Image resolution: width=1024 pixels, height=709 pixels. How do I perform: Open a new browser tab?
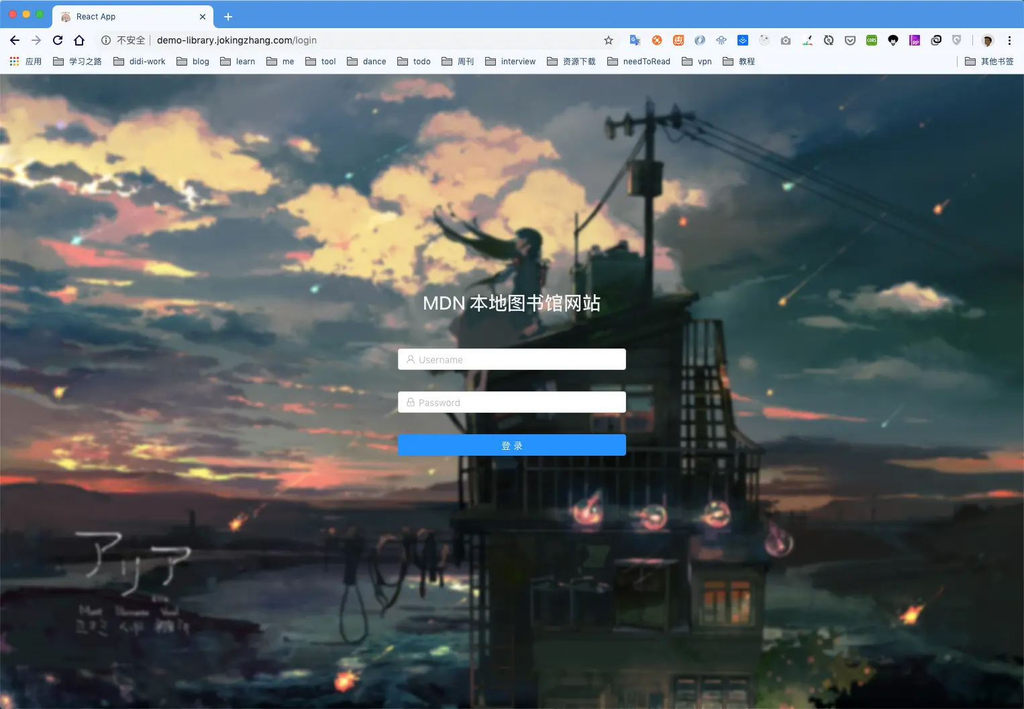228,17
